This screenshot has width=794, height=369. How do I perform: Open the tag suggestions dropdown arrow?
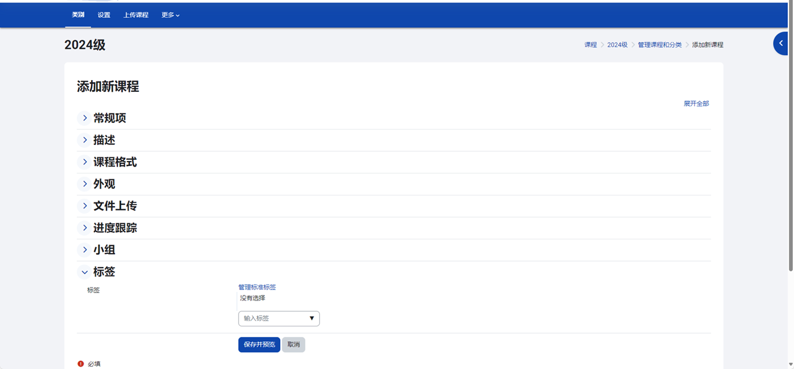[x=312, y=318]
